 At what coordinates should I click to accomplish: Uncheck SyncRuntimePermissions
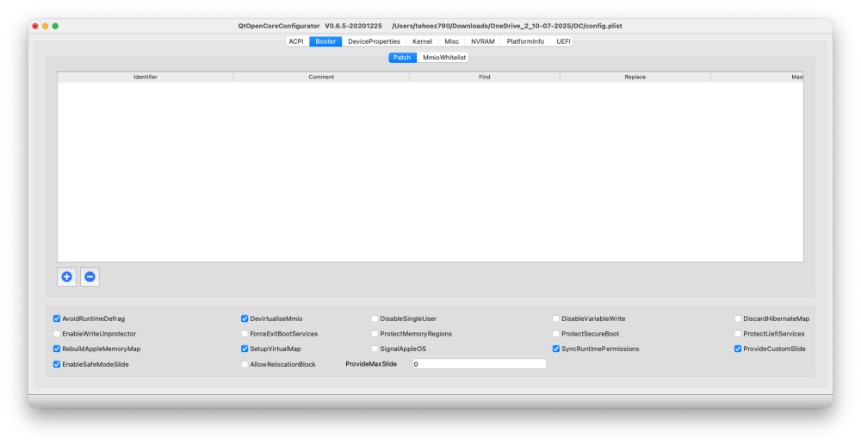coord(555,349)
